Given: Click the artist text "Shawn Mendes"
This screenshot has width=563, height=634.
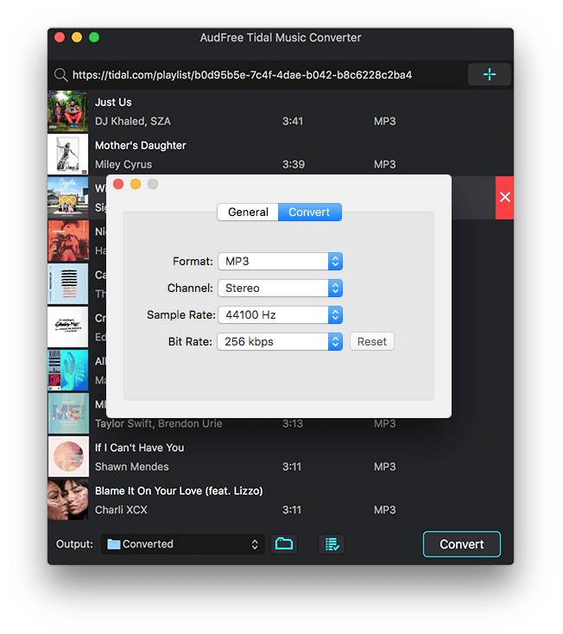Looking at the screenshot, I should [132, 466].
